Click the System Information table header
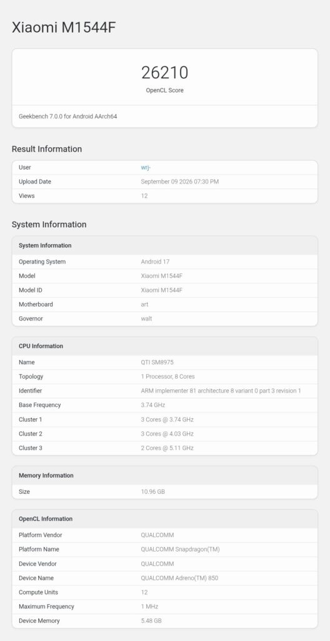 (165, 245)
